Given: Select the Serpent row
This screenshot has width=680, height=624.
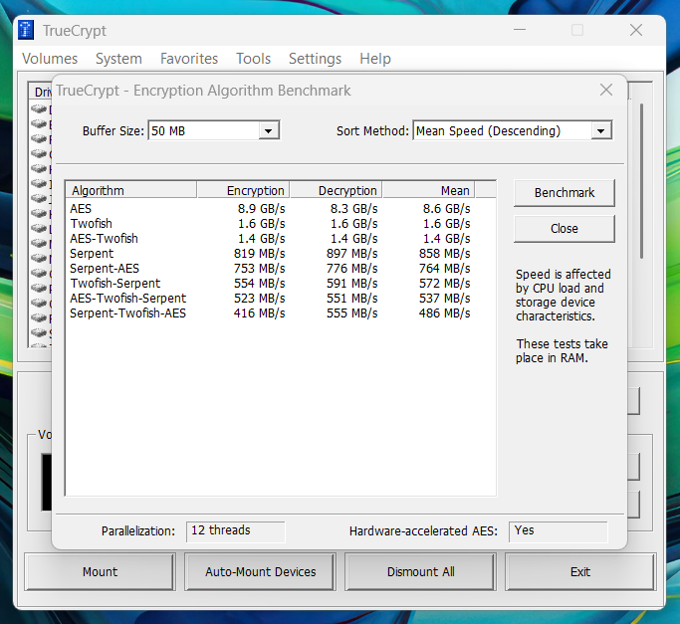Looking at the screenshot, I should tap(280, 253).
